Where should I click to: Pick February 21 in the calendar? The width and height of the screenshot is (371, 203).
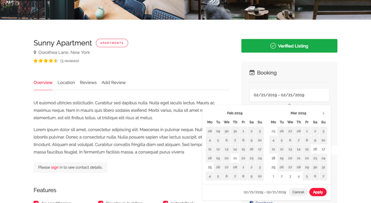pos(235,158)
